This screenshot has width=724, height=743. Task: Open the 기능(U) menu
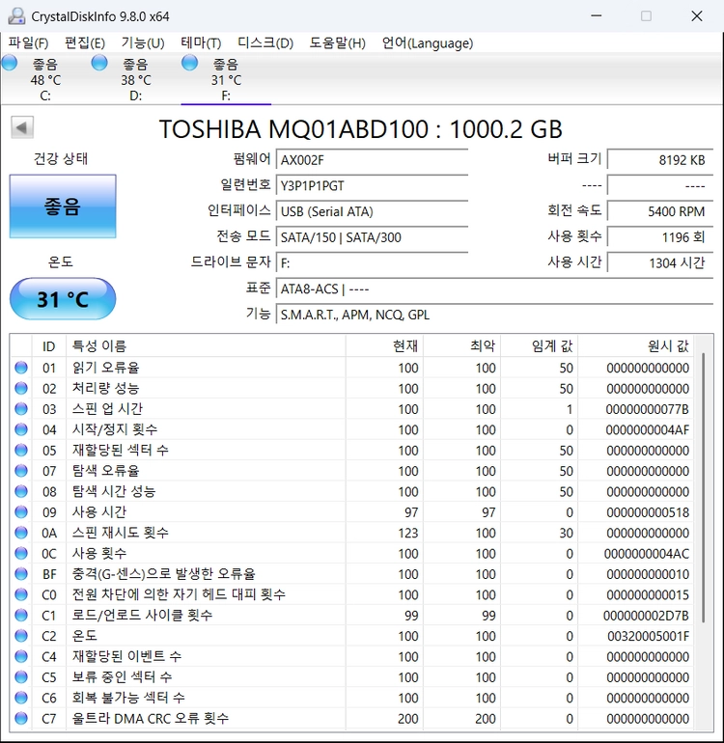click(143, 43)
